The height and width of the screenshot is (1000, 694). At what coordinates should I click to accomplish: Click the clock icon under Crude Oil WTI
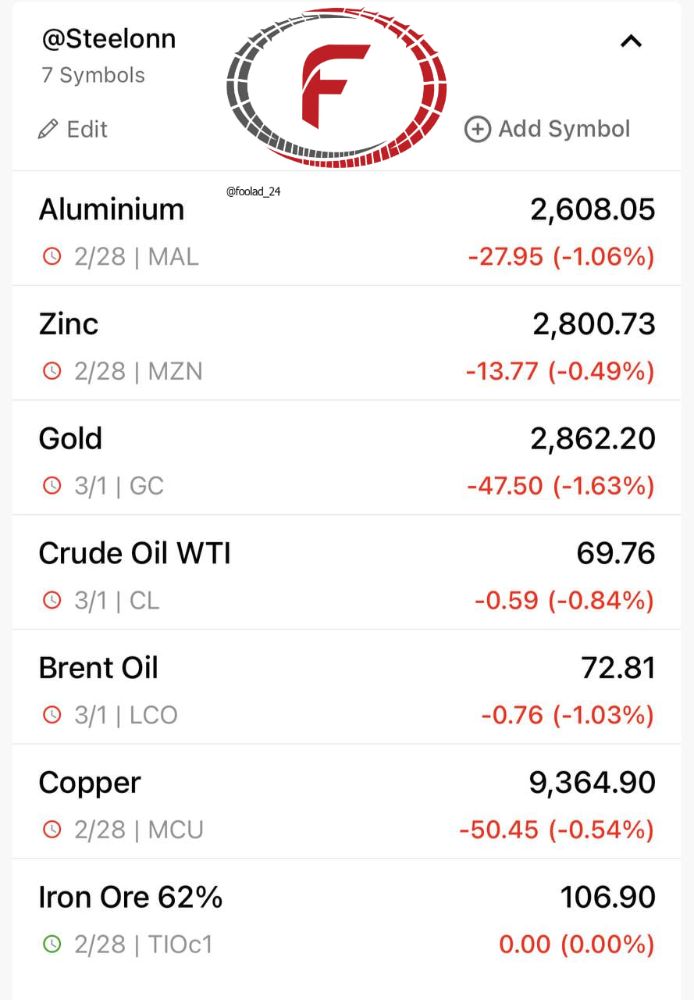[x=52, y=601]
